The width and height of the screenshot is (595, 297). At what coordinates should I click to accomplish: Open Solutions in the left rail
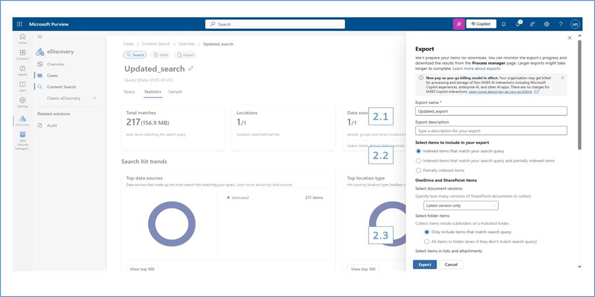[22, 54]
